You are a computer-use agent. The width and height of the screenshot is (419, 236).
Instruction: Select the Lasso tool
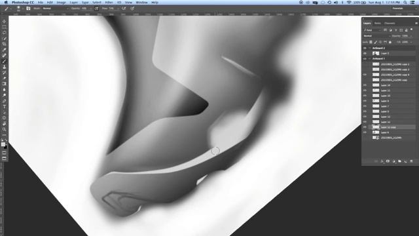point(4,33)
